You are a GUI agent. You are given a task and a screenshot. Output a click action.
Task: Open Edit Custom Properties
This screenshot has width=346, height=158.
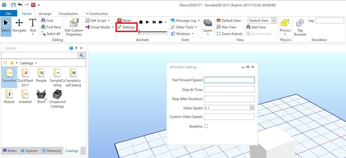click(x=74, y=27)
